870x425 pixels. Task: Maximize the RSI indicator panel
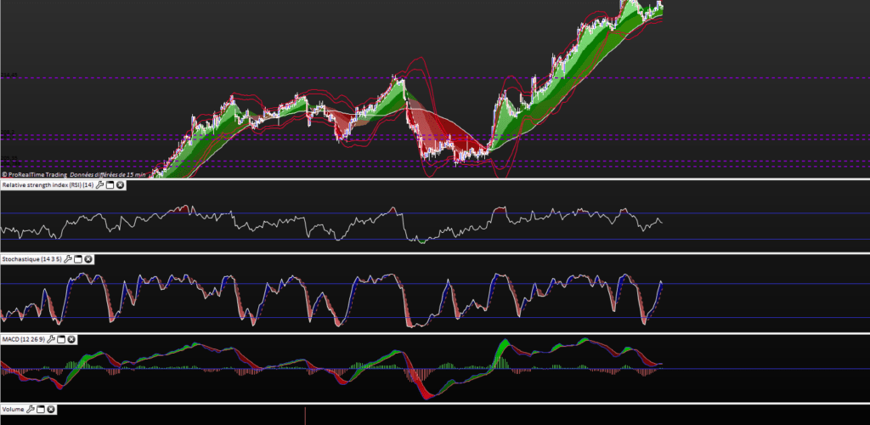coord(110,184)
